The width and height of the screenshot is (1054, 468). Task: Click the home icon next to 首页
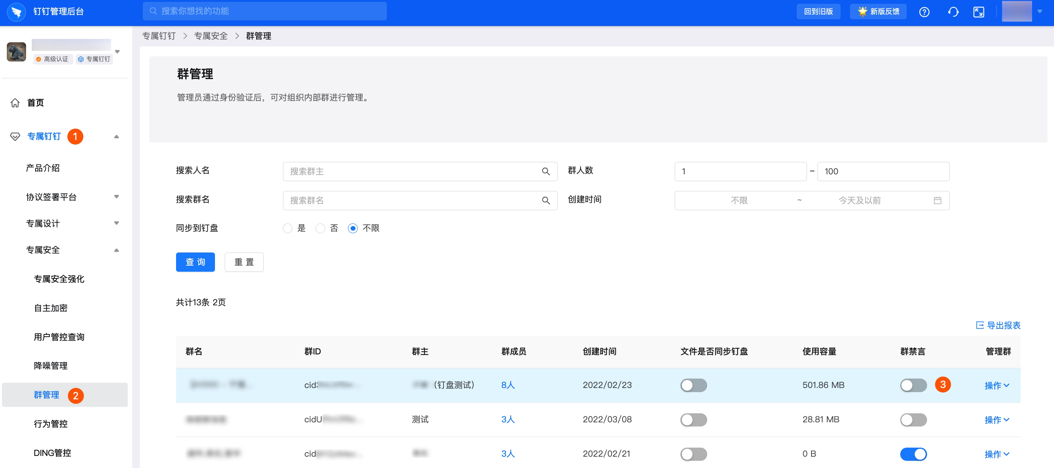pos(15,103)
